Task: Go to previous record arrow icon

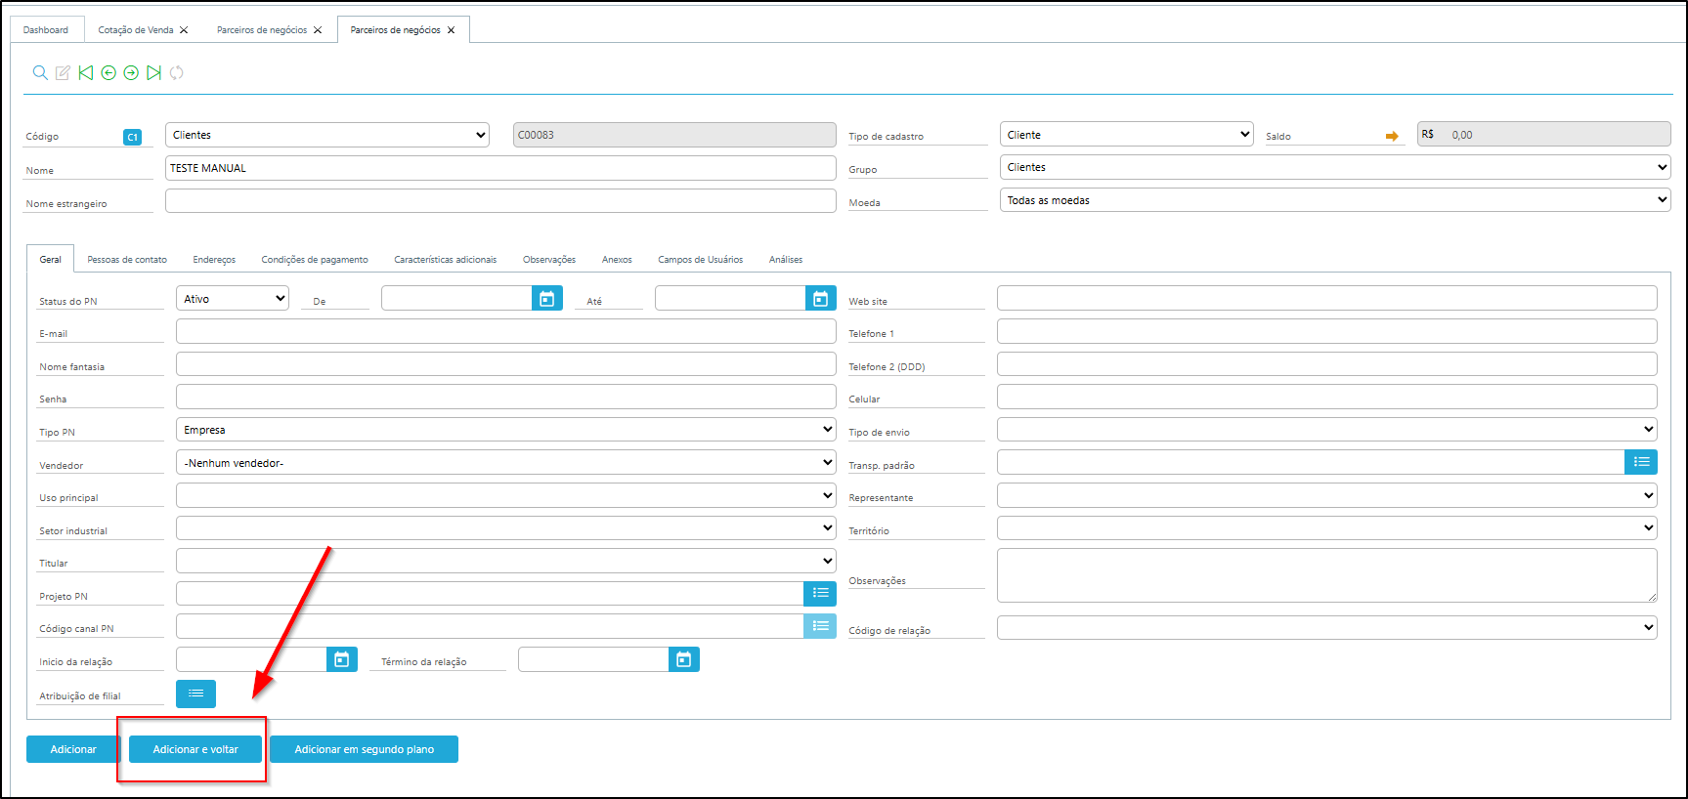Action: [x=108, y=72]
